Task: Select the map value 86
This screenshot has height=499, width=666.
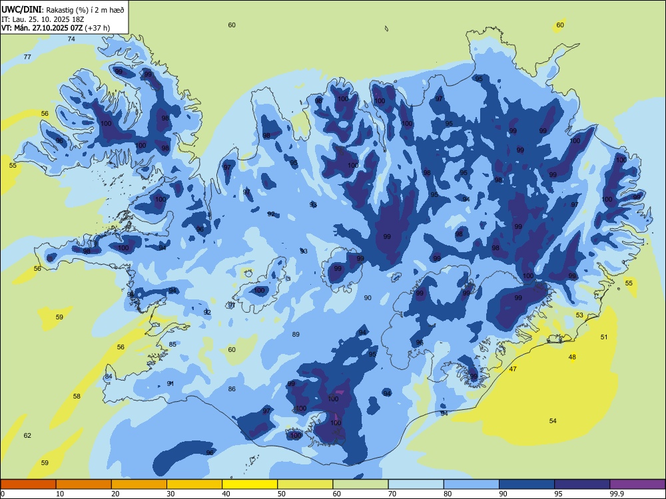Action: [x=232, y=389]
